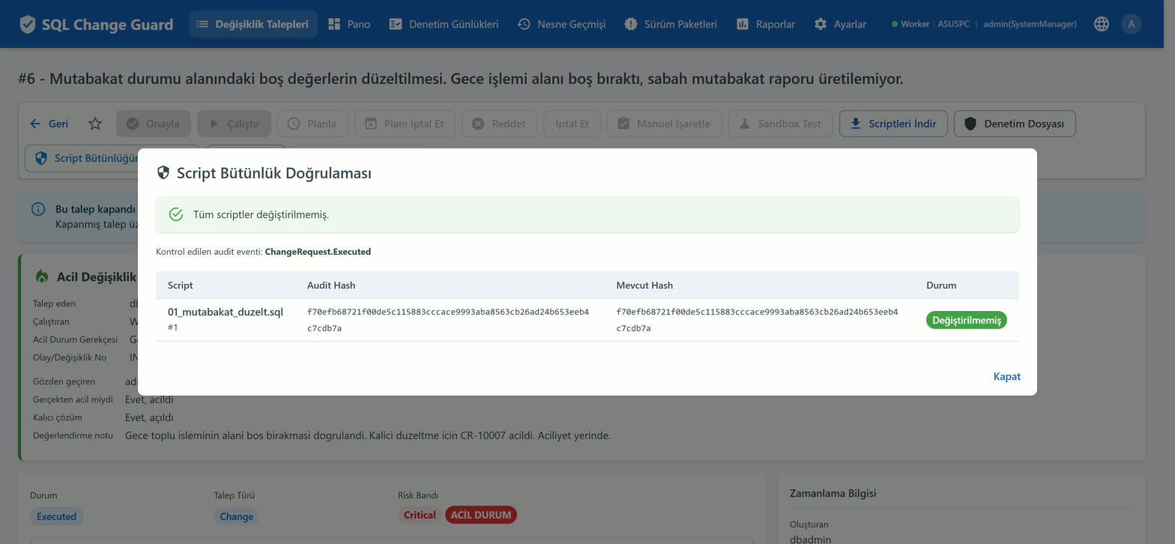Click Tüm scriptler değiştirilmemiş message
Screen dimensions: 1175x544
click(x=261, y=214)
